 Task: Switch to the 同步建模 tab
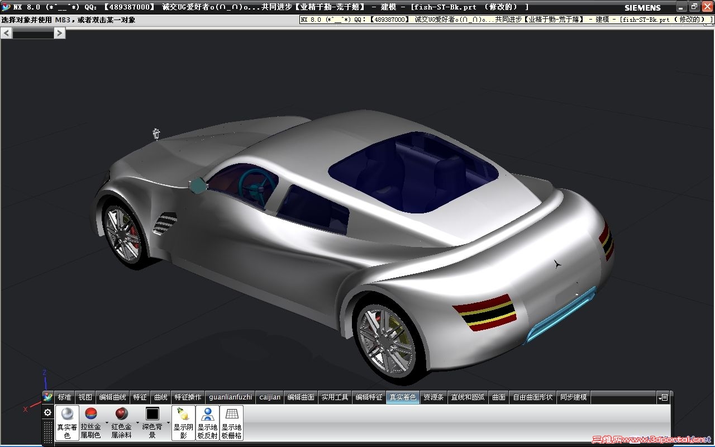[574, 397]
